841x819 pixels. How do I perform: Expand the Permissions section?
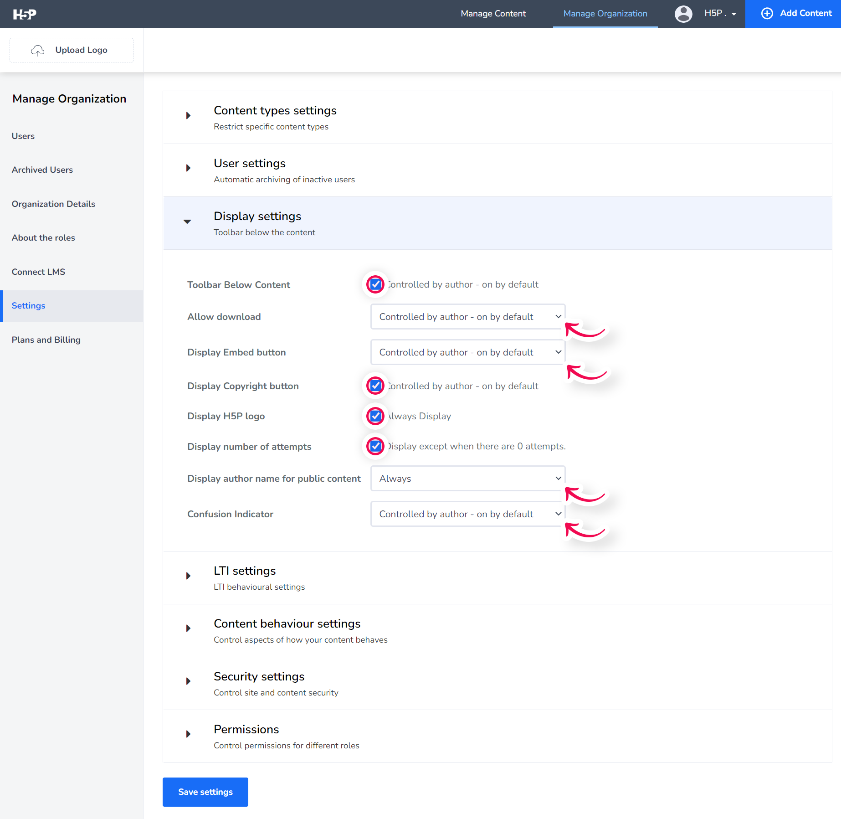188,734
